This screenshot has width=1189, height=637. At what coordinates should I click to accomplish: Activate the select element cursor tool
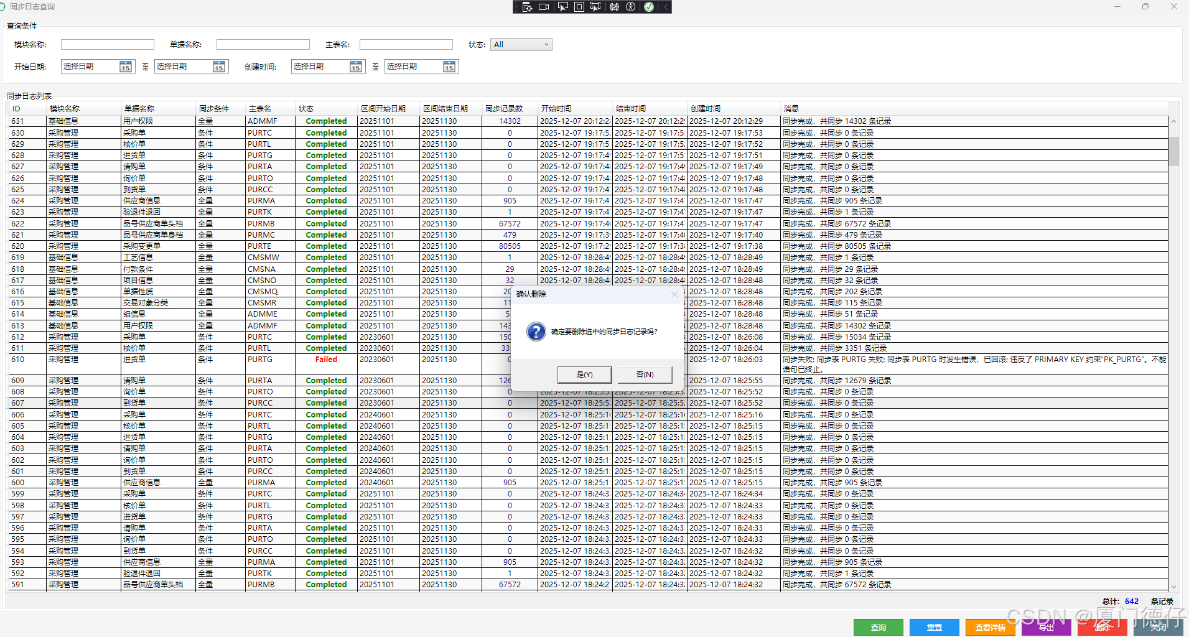pyautogui.click(x=562, y=7)
